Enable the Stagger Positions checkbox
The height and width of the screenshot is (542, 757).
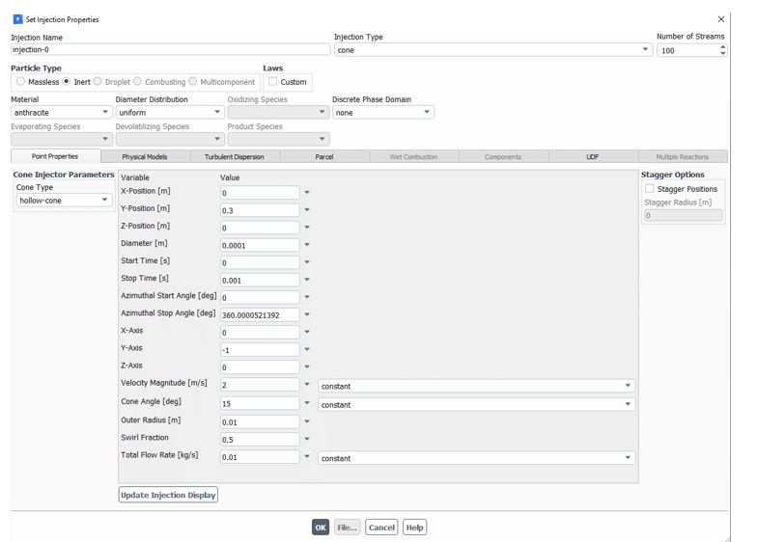pyautogui.click(x=650, y=189)
